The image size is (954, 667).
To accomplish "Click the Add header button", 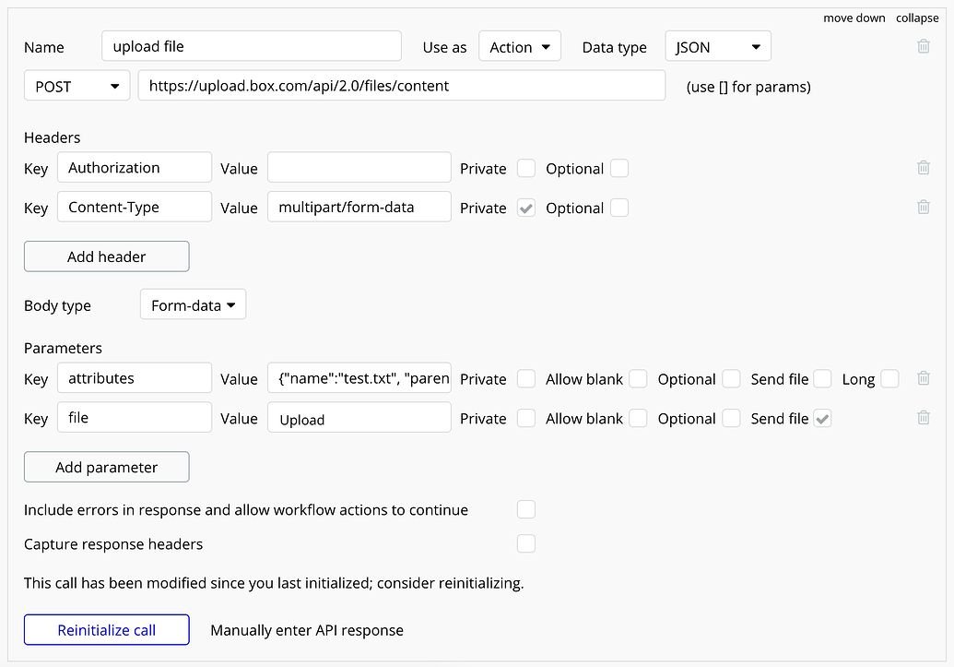I will point(107,256).
